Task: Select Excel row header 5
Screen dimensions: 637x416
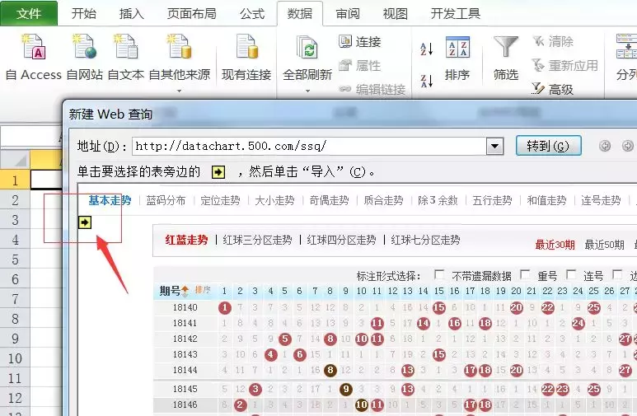Action: [x=15, y=259]
